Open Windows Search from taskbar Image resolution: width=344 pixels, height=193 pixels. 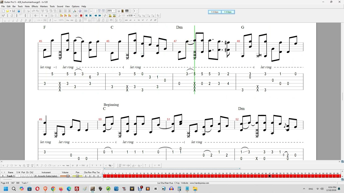[x=14, y=189]
